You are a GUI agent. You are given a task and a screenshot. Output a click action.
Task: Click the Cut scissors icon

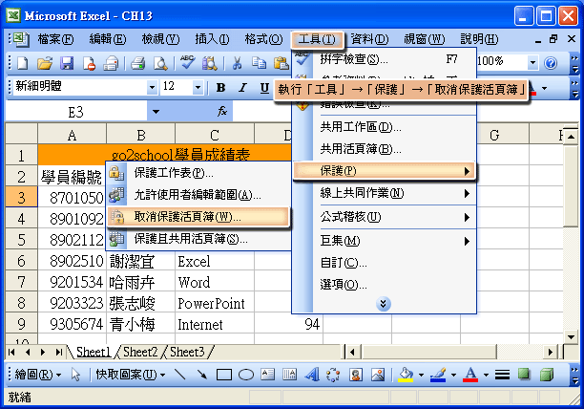coord(236,63)
